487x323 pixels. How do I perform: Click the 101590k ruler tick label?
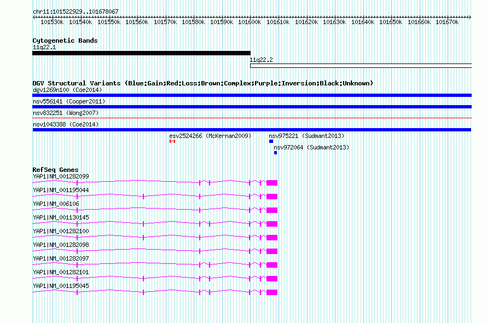pos(222,22)
